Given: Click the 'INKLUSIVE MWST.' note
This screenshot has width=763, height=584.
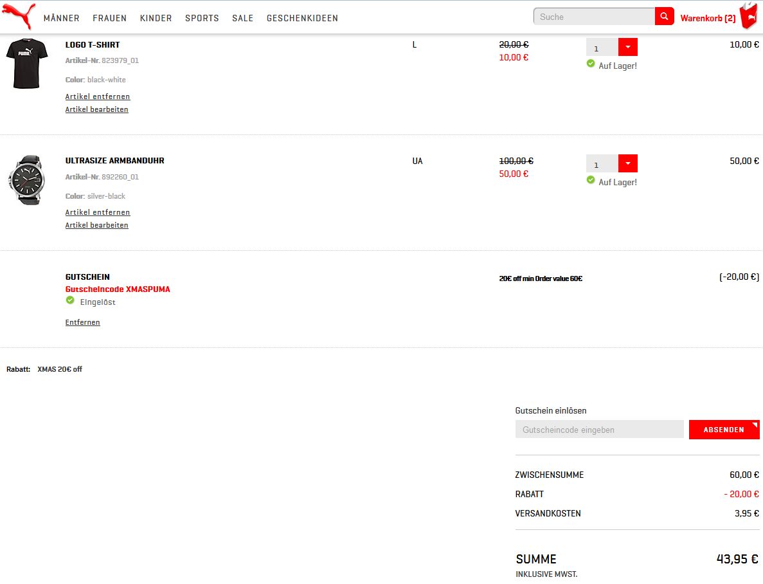Looking at the screenshot, I should [x=546, y=574].
